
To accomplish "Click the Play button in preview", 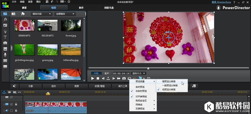I will coord(92,79).
